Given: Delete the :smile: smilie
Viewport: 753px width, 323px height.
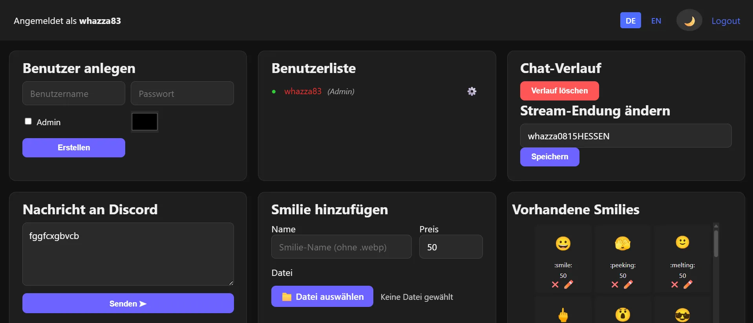Looking at the screenshot, I should (555, 285).
